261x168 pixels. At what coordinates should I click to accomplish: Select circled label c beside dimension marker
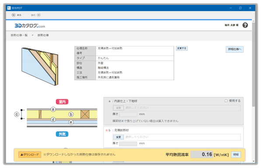tap(17, 114)
